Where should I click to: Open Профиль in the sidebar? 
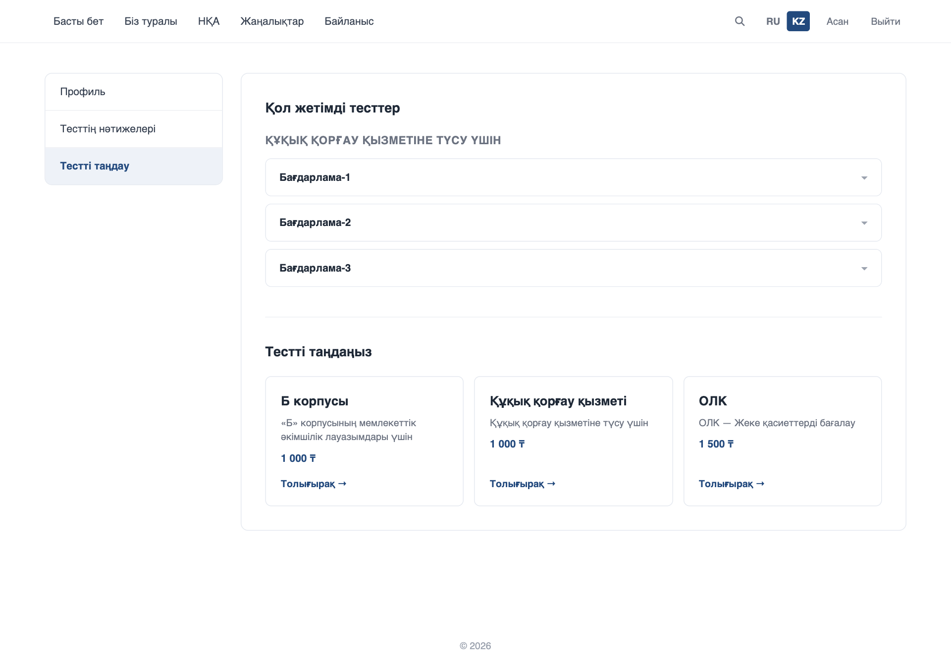click(x=134, y=92)
